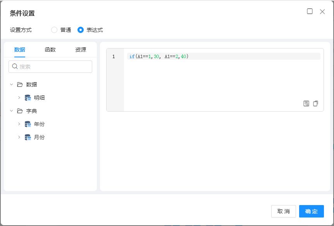Expand the 明细 dataset node
Screen dimensions: 334x226
(x=19, y=98)
